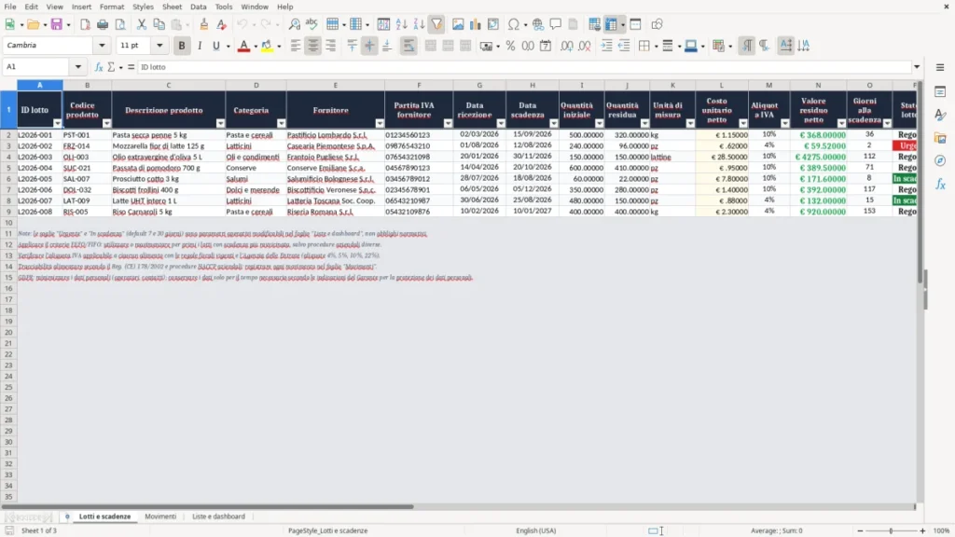The height and width of the screenshot is (537, 955).
Task: Open the font name dropdown
Action: [102, 46]
